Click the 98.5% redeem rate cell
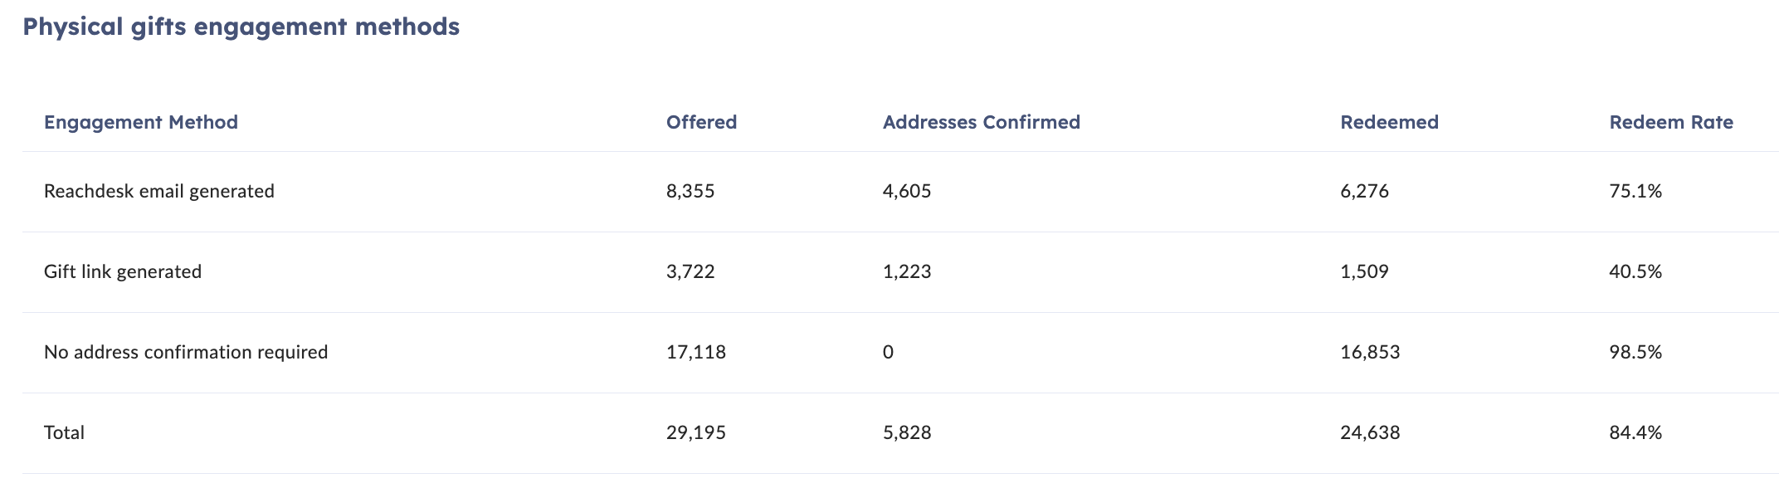The width and height of the screenshot is (1779, 488). [1635, 352]
